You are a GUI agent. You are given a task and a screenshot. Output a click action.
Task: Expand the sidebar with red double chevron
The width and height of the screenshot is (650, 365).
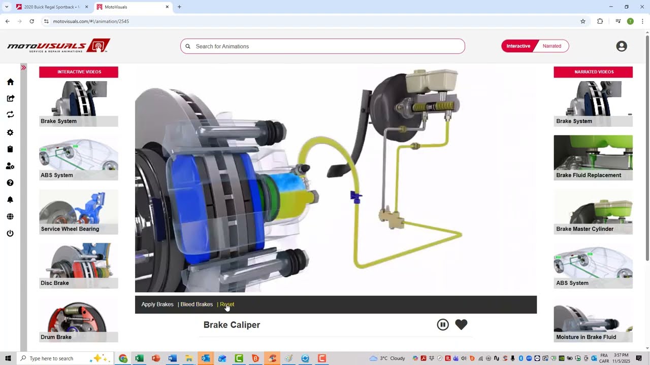tap(23, 67)
